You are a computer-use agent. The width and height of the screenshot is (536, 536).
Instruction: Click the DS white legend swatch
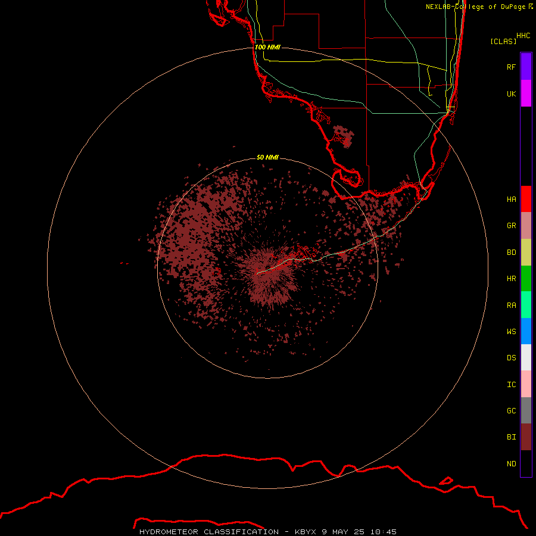(526, 357)
